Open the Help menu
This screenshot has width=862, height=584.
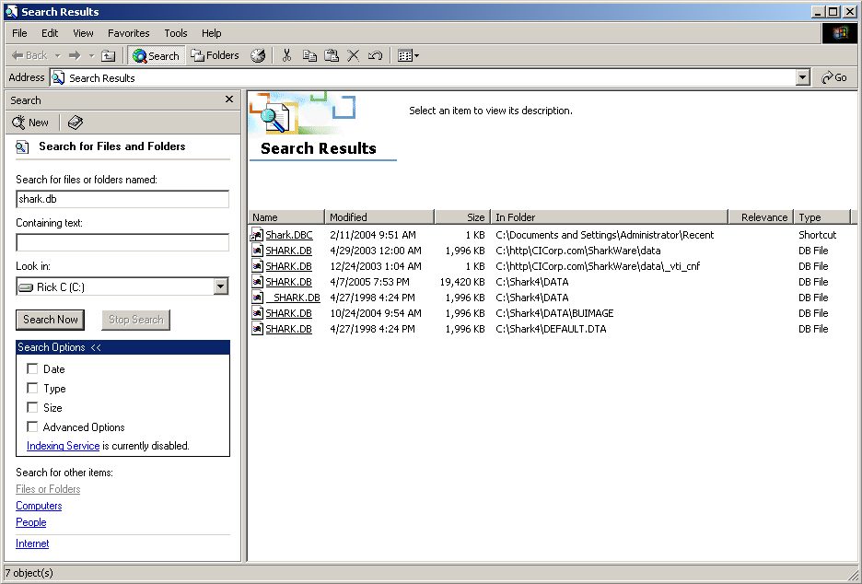pos(211,33)
